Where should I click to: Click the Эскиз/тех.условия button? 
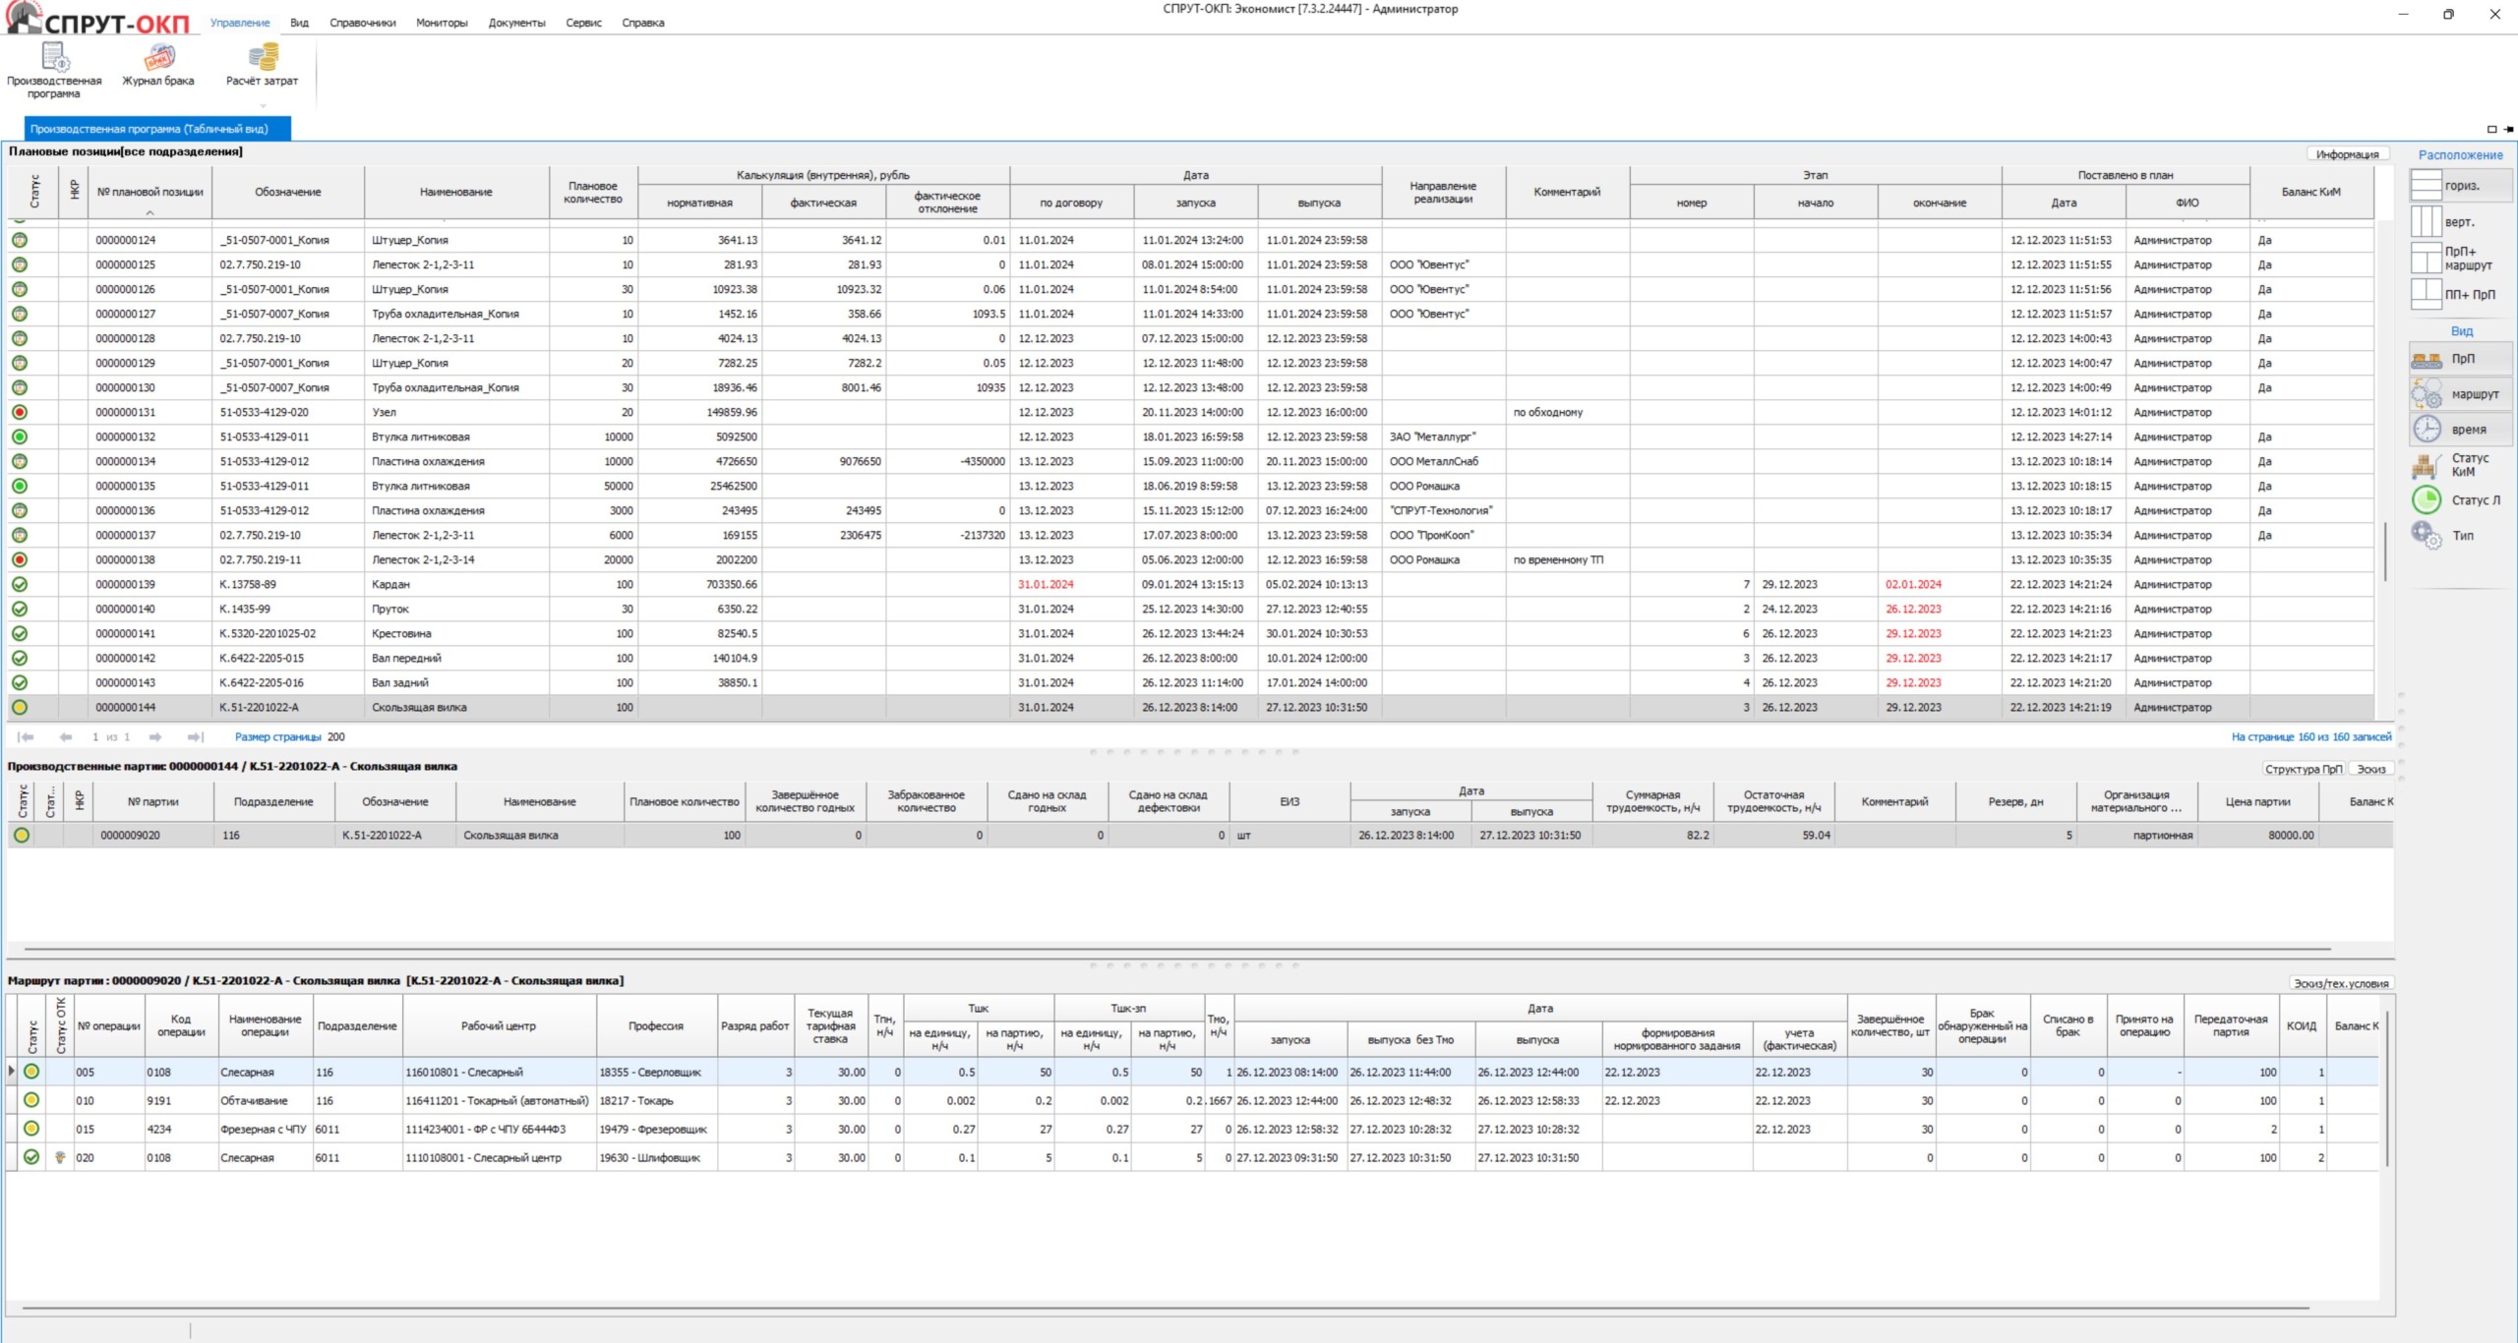tap(2340, 983)
